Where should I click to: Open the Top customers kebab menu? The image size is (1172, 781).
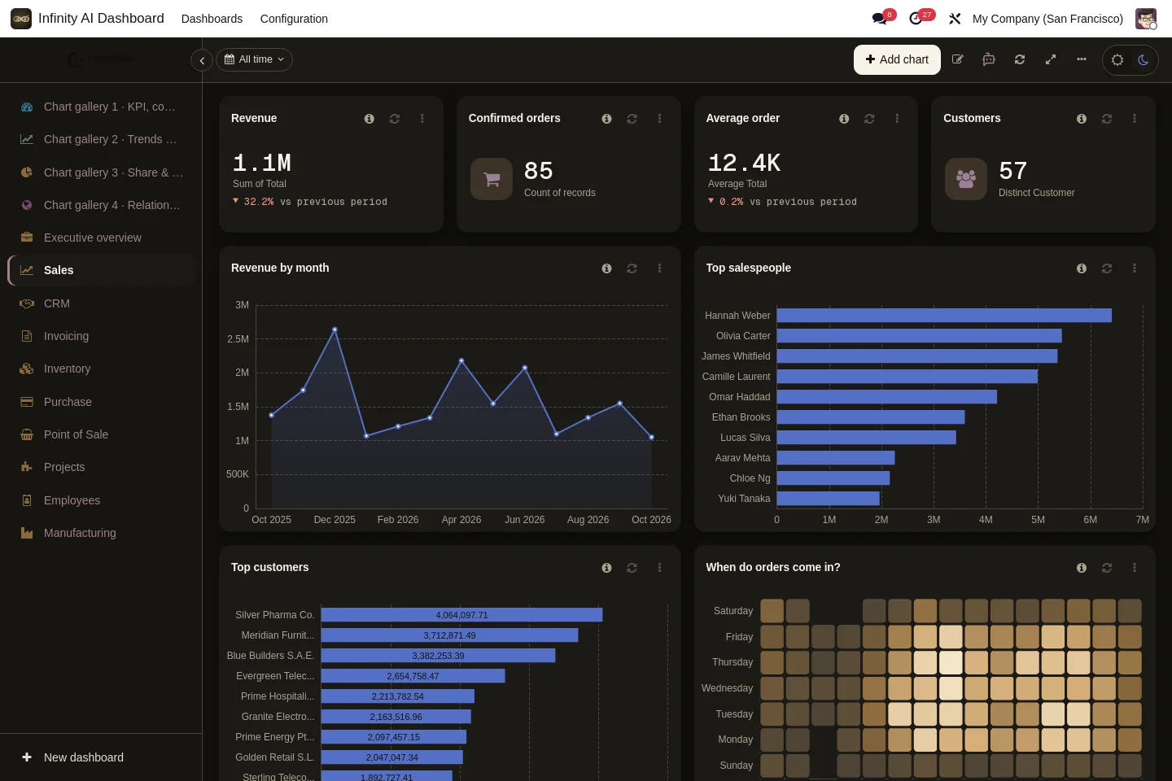point(660,568)
